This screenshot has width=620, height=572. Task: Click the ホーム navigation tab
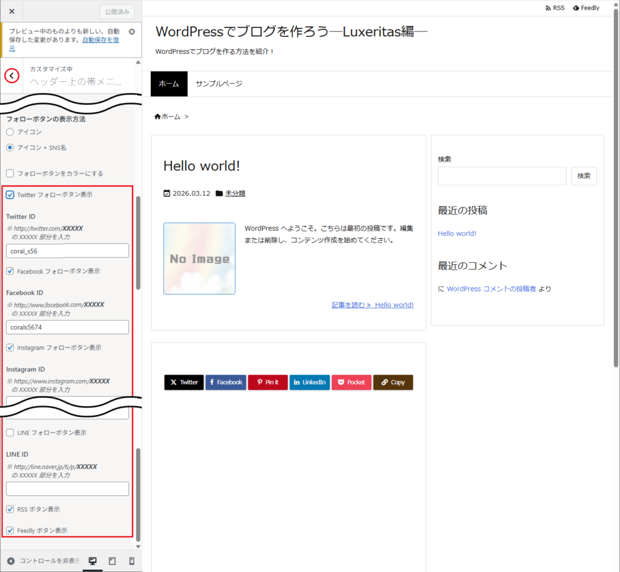(x=168, y=84)
